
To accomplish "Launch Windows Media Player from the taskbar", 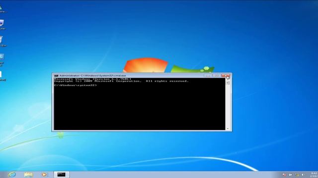I will tap(44, 175).
